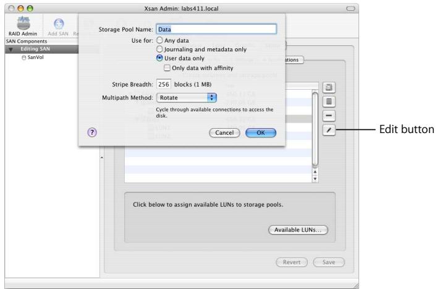This screenshot has height=289, width=437.
Task: Open the Available LUNs... button
Action: pos(298,230)
